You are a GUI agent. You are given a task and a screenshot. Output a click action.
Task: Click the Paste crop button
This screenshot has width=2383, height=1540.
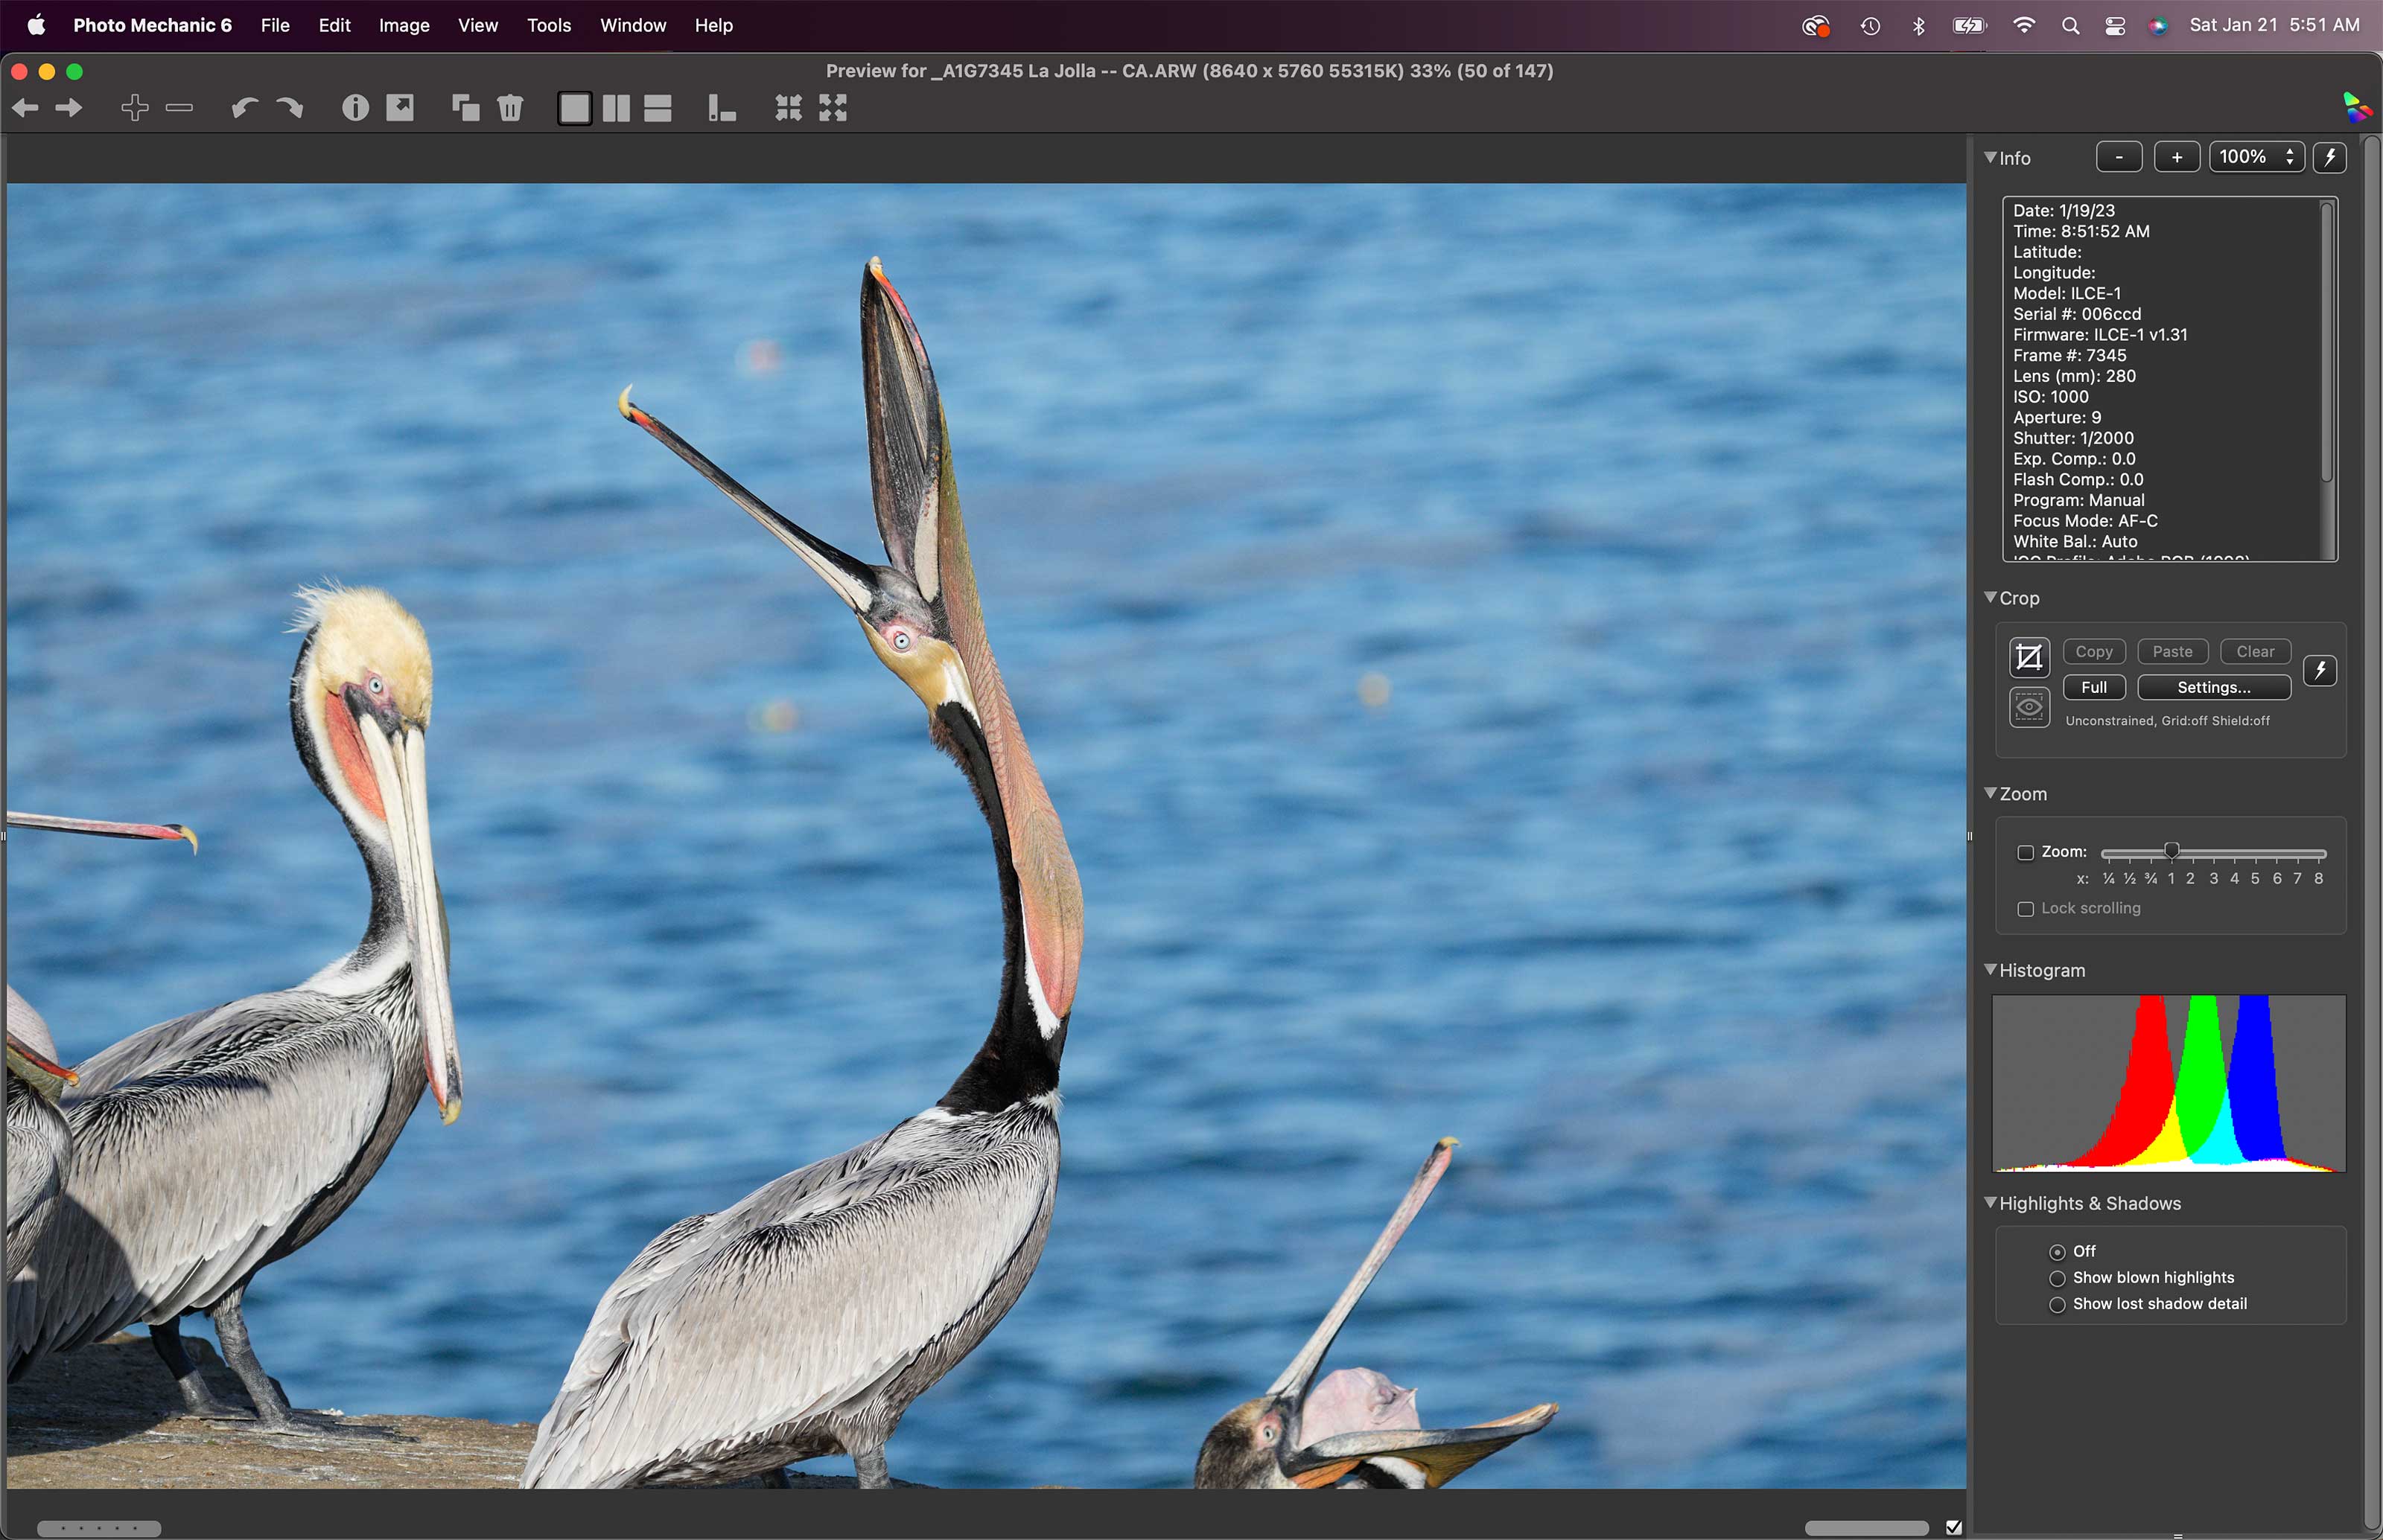pos(2172,651)
